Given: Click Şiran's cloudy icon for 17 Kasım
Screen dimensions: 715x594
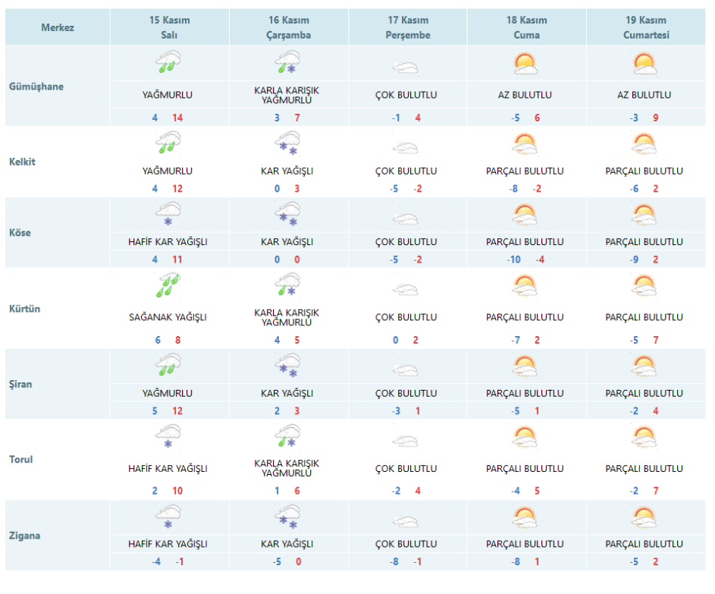Looking at the screenshot, I should point(406,371).
